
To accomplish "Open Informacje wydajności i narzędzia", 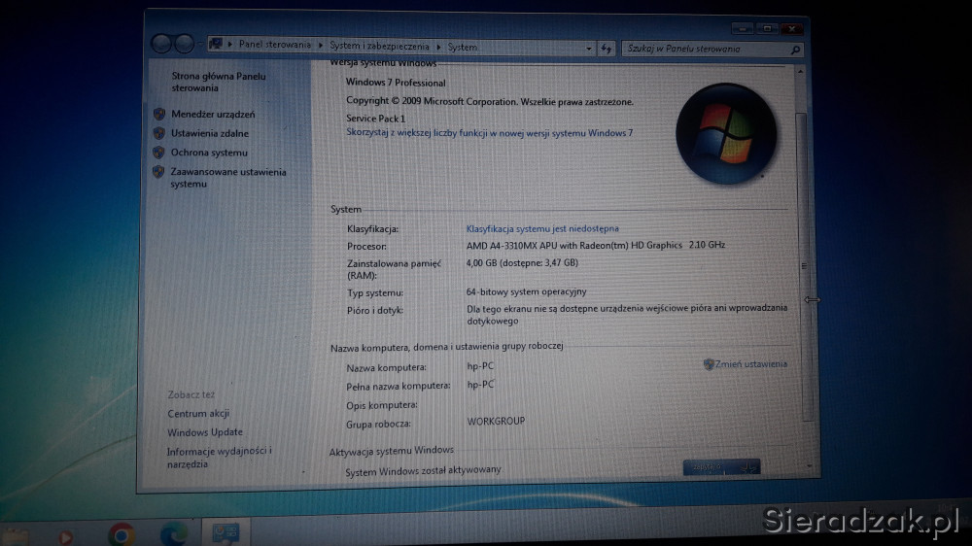I will click(x=219, y=458).
